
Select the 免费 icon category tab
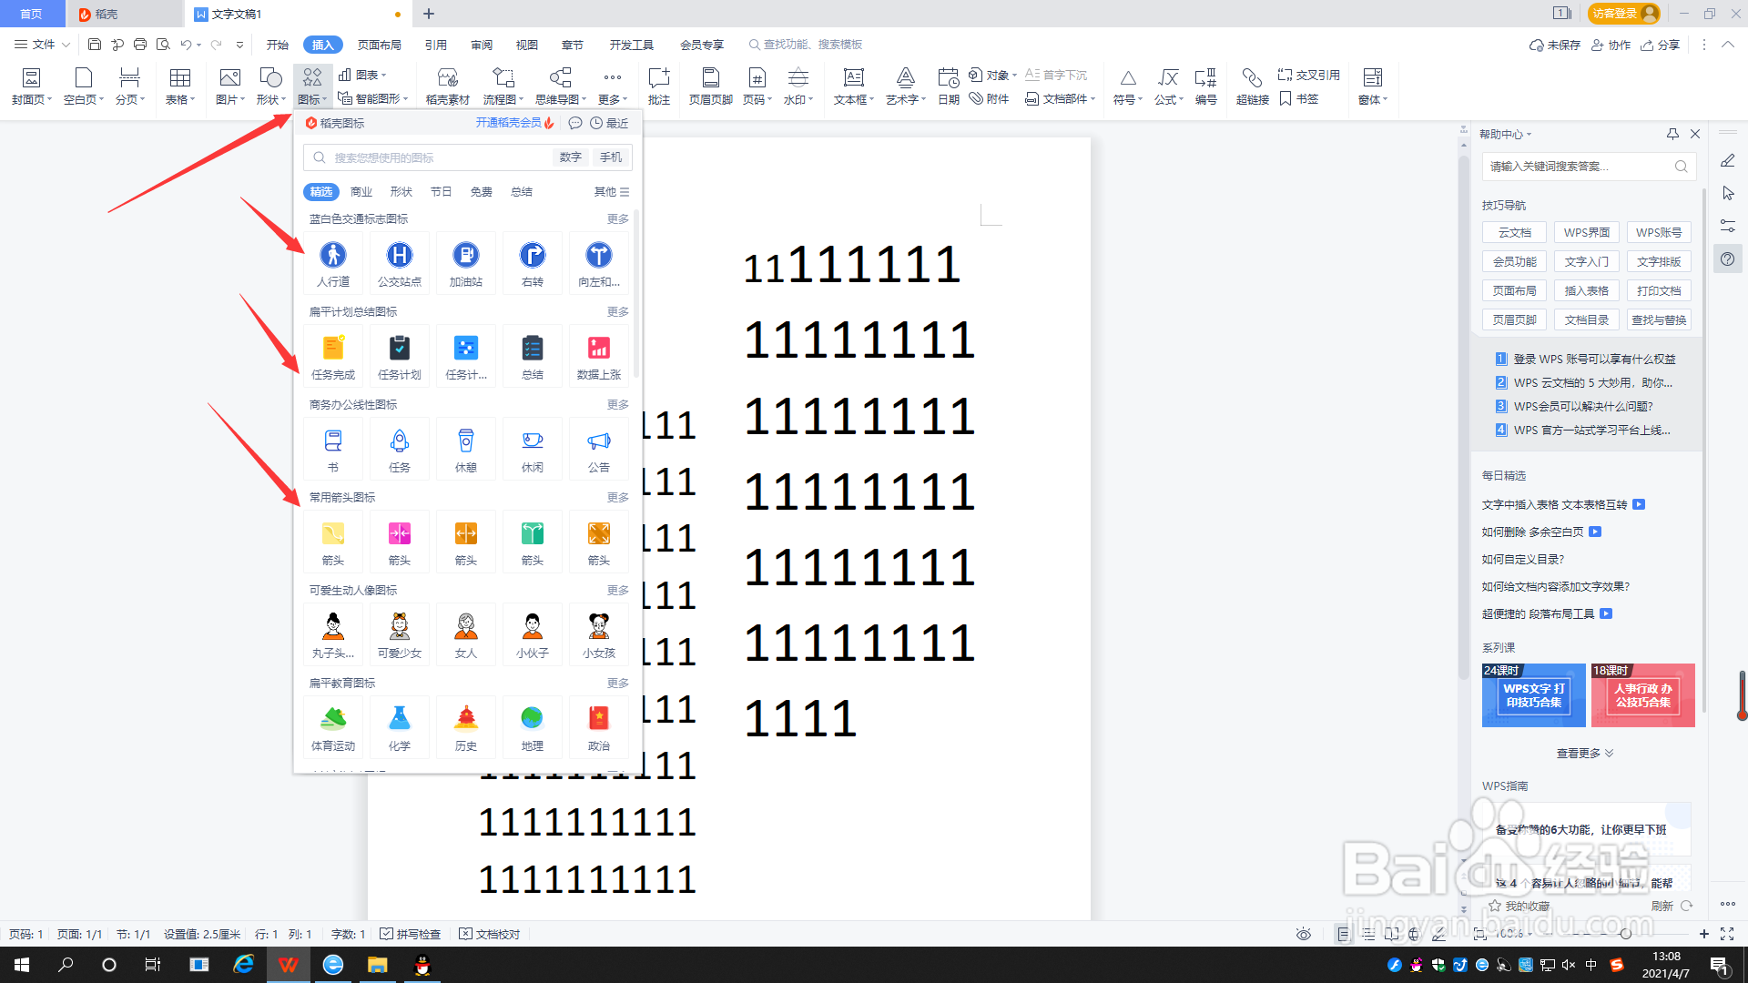click(x=481, y=192)
